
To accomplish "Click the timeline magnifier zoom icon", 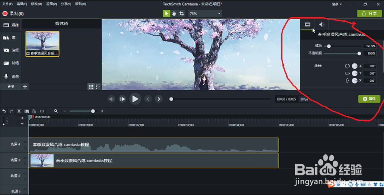I will (56, 111).
